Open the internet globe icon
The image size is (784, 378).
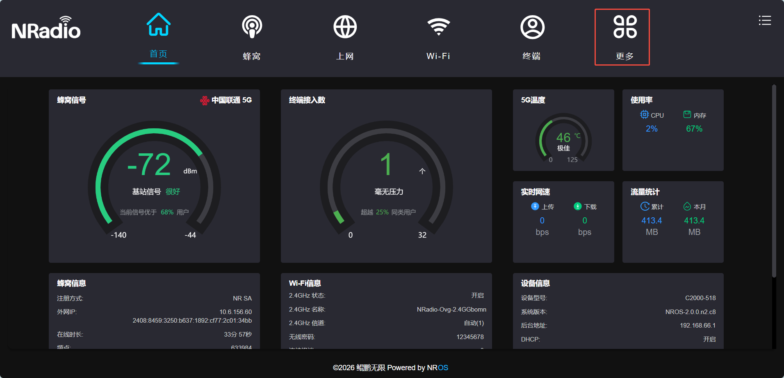point(345,27)
